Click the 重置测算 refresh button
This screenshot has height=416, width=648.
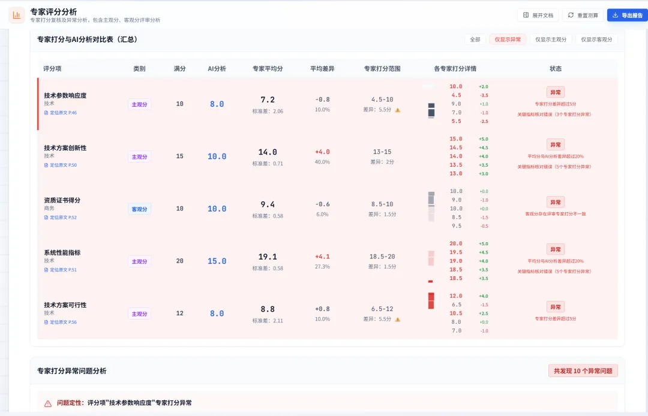[583, 15]
